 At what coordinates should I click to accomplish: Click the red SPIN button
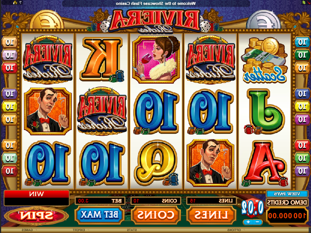pyautogui.click(x=36, y=216)
